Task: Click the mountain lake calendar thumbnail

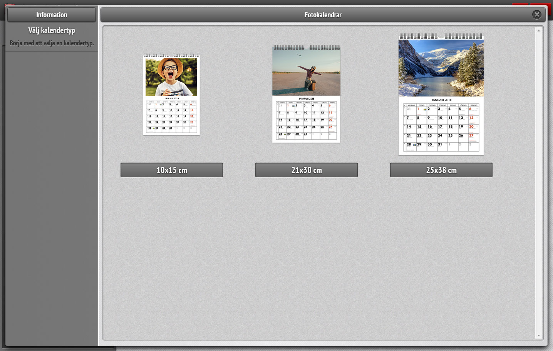Action: point(441,94)
